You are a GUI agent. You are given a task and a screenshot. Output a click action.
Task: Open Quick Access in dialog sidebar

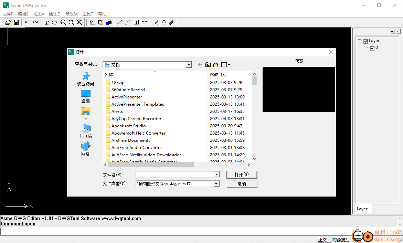coord(86,79)
